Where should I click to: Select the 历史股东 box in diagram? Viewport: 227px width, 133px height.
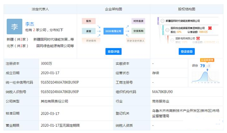coord(91,41)
